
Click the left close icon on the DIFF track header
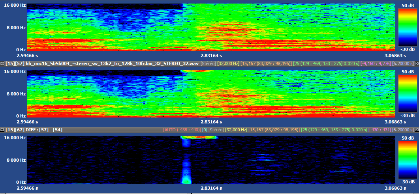click(x=2, y=130)
